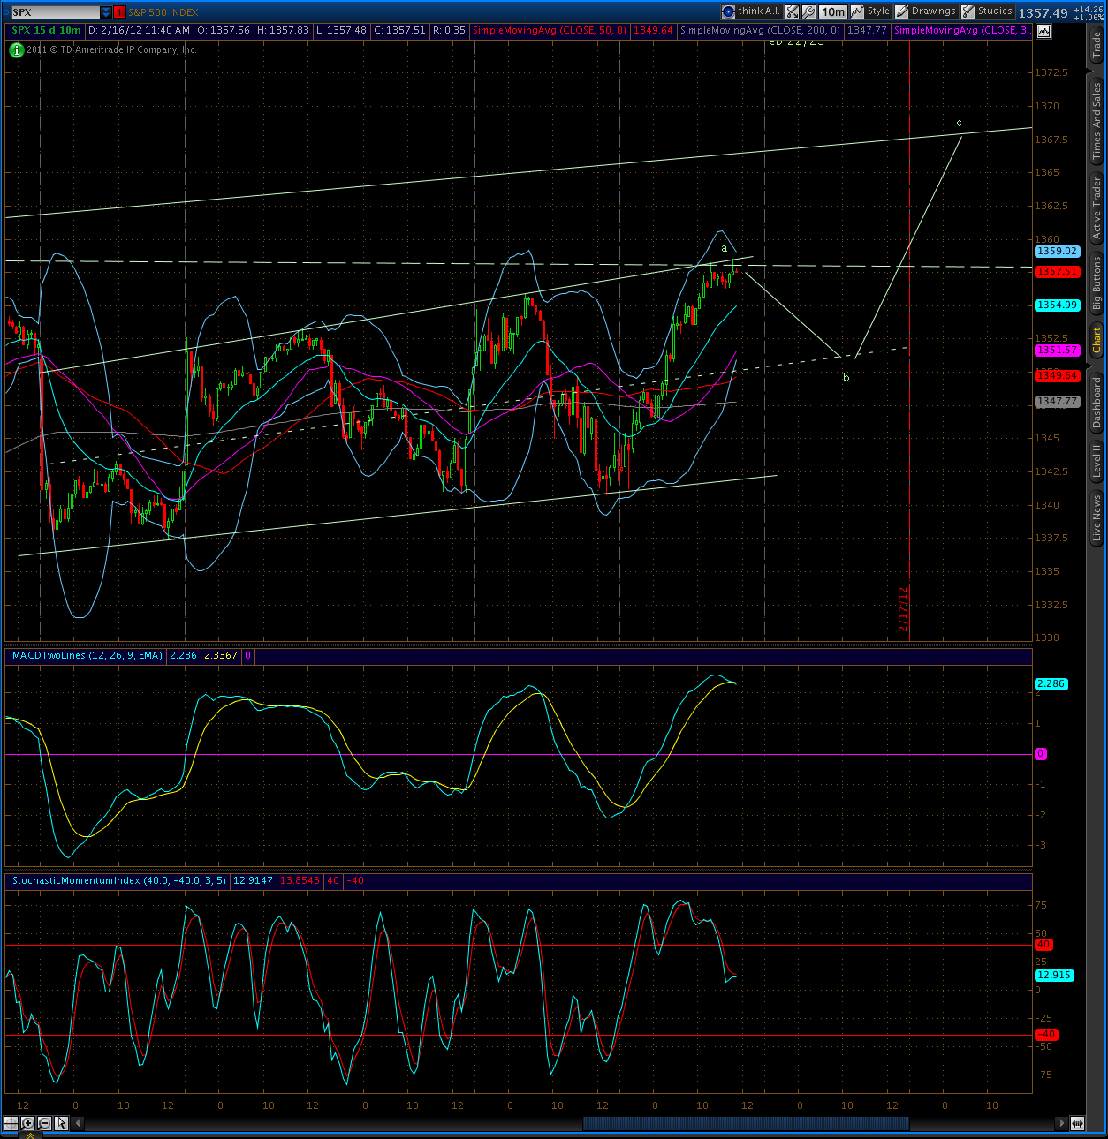This screenshot has width=1108, height=1139.
Task: Click the MACDTwoLines (12, 26, 9, EMA) label
Action: (87, 656)
